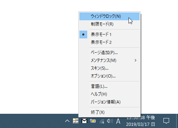Open the Wi-Fi network tray icon
This screenshot has width=178, height=128.
pos(102,121)
